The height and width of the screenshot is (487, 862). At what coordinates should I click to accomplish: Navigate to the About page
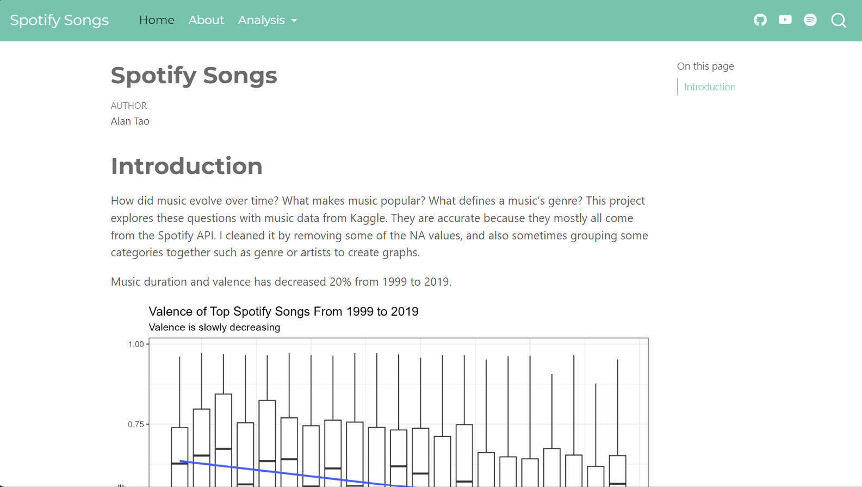[206, 20]
